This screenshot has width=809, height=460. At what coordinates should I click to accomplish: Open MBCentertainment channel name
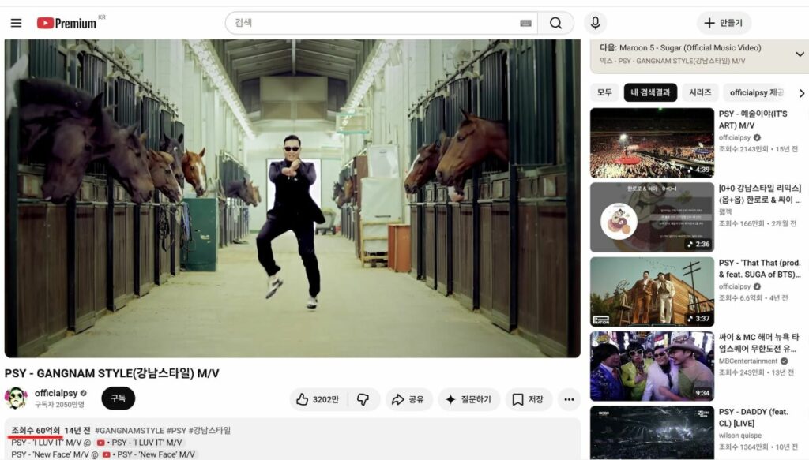pos(747,361)
